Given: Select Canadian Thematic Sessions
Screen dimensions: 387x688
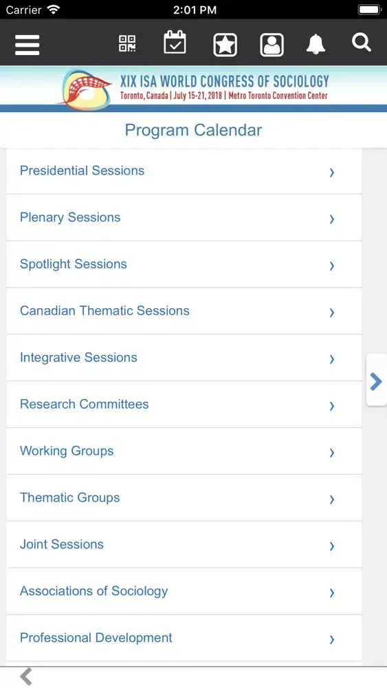Looking at the screenshot, I should tap(184, 311).
